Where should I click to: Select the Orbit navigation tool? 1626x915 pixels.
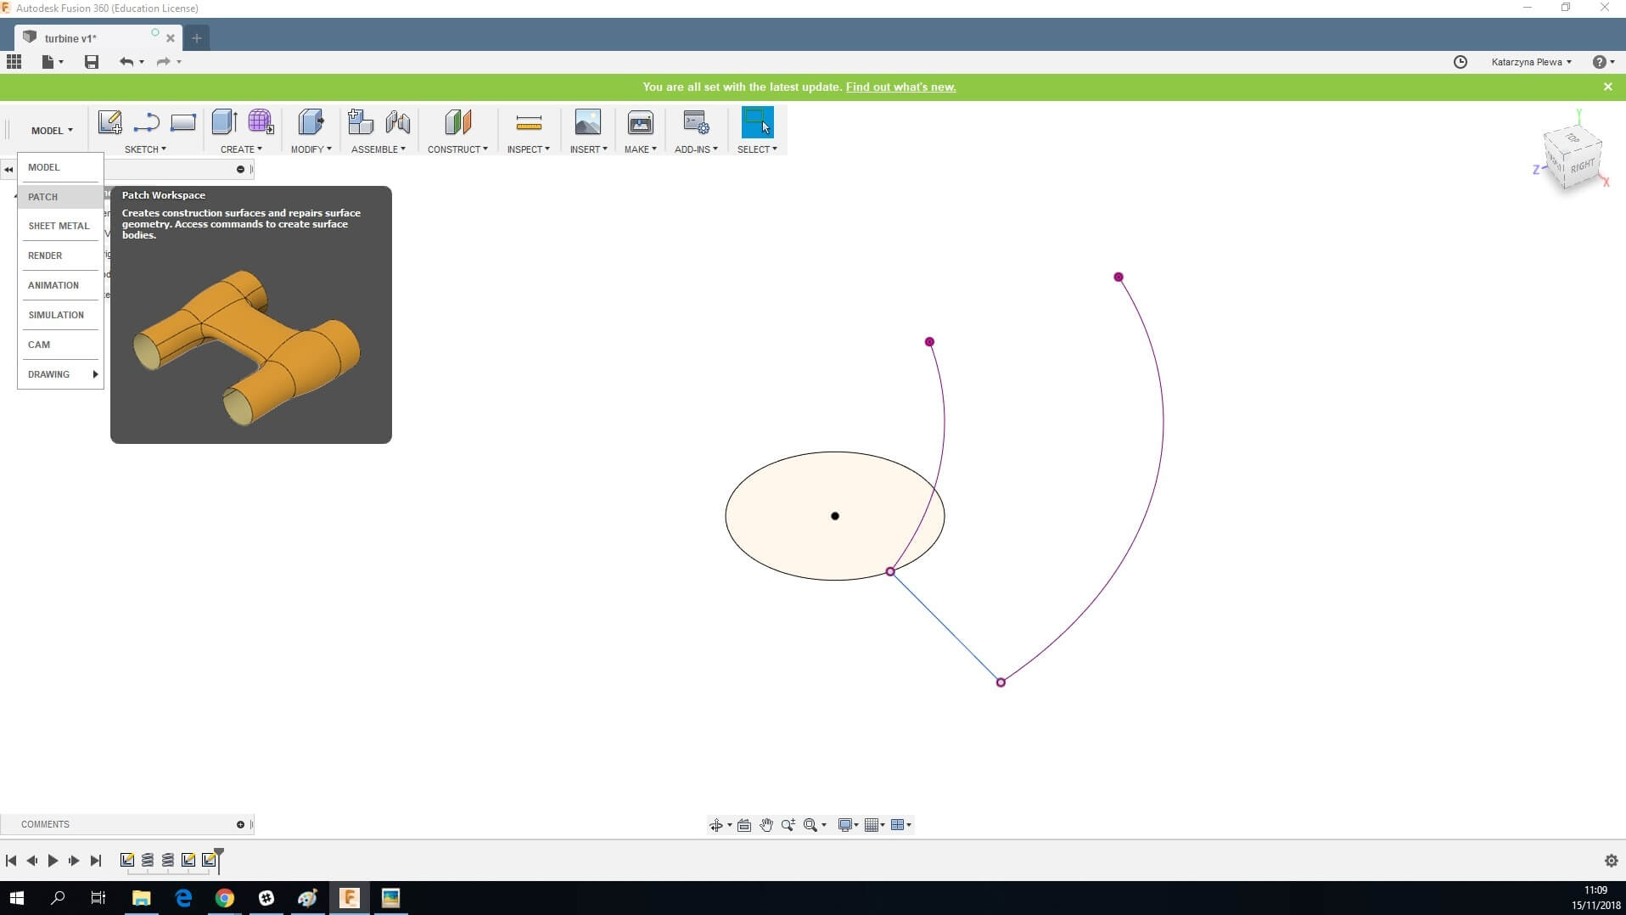coord(715,825)
